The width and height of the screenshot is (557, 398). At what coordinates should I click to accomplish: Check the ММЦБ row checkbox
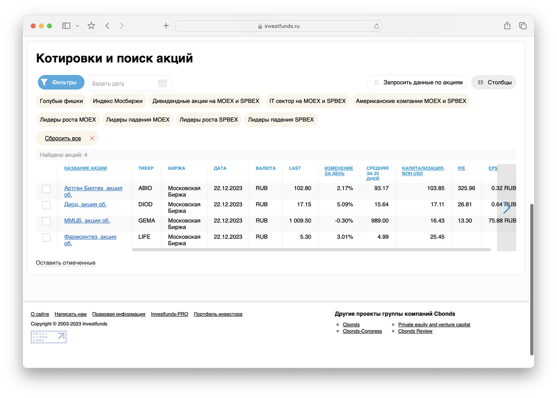(x=46, y=221)
